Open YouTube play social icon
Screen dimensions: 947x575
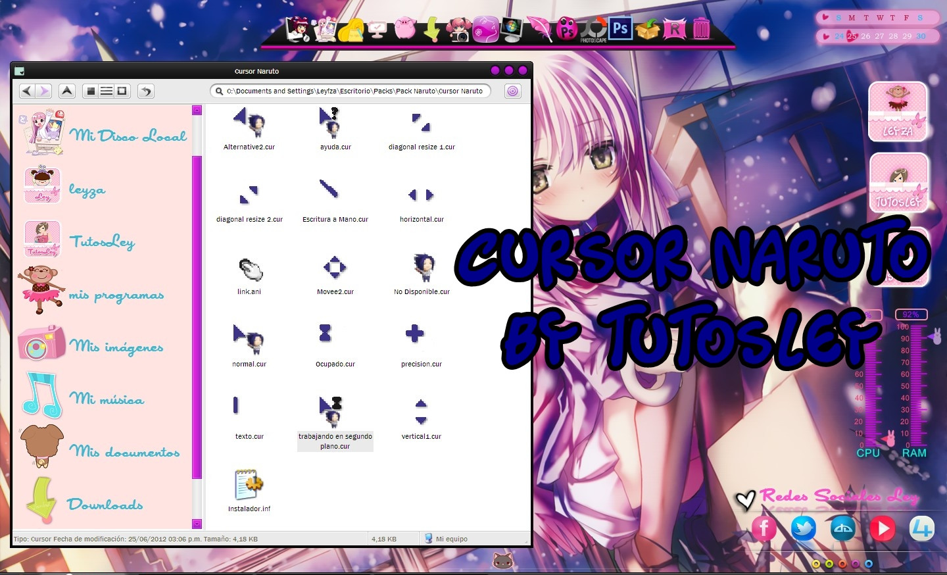point(882,528)
